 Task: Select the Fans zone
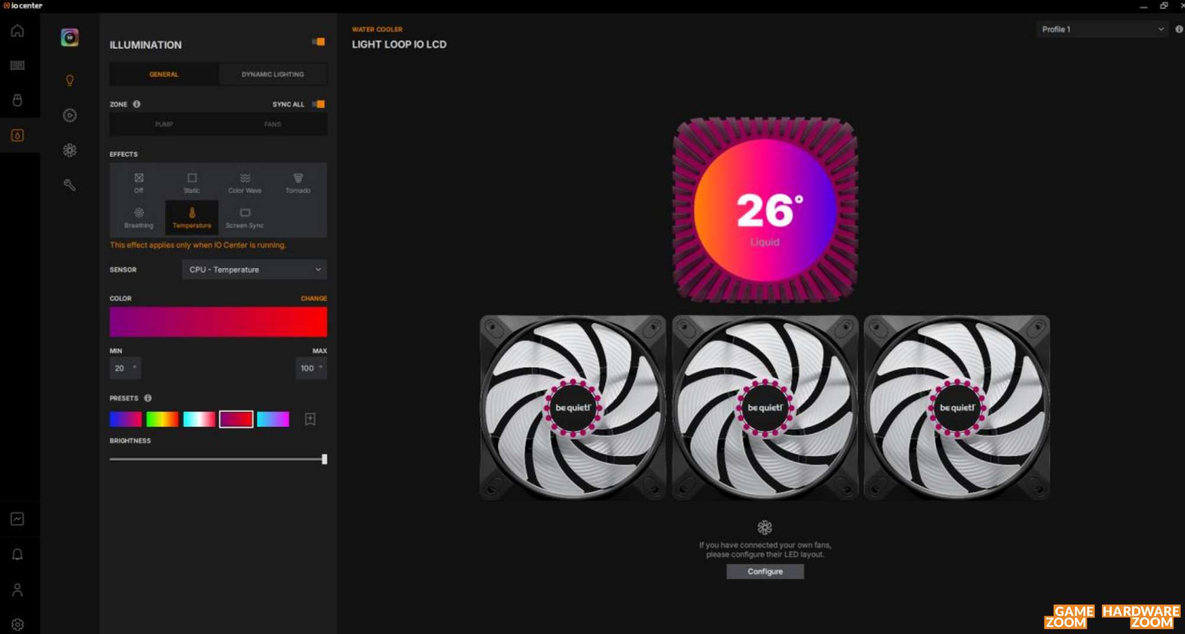click(x=273, y=124)
